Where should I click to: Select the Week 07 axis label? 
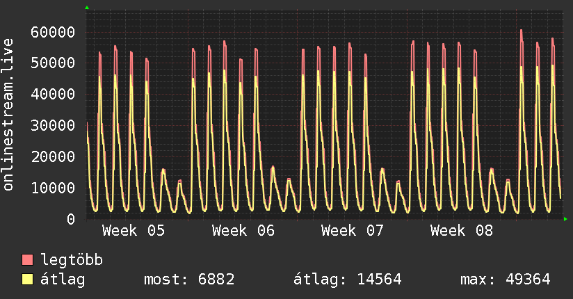[353, 231]
